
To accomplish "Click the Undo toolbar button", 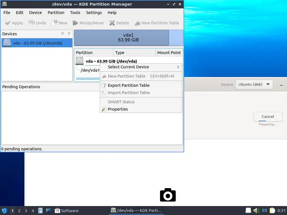I will [37, 23].
